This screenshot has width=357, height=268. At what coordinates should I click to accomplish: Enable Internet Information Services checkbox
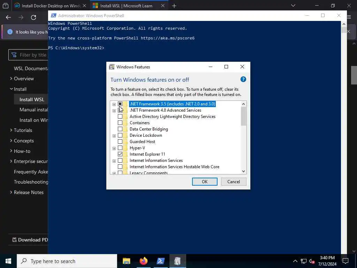(x=120, y=161)
